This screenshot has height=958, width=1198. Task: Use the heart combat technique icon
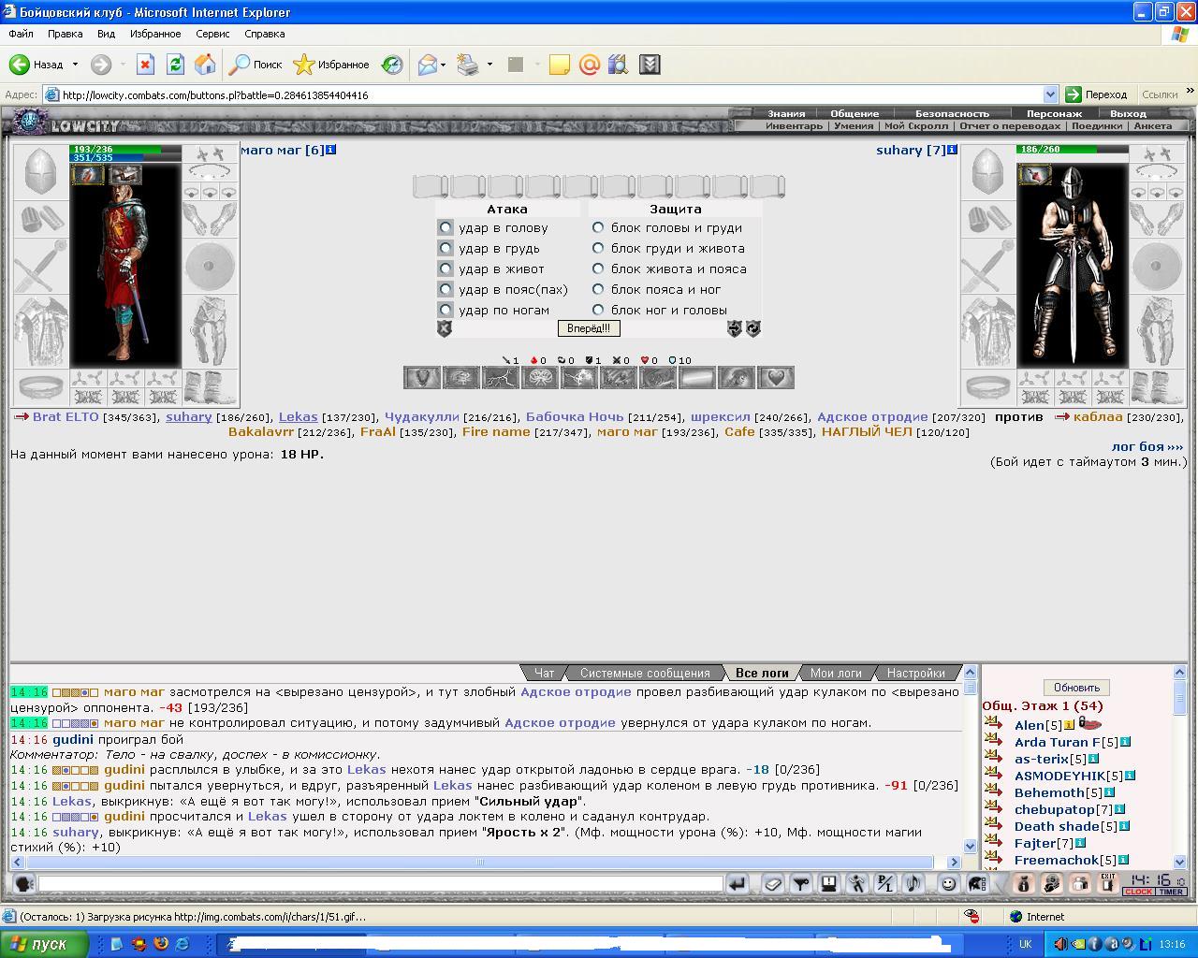[x=776, y=378]
